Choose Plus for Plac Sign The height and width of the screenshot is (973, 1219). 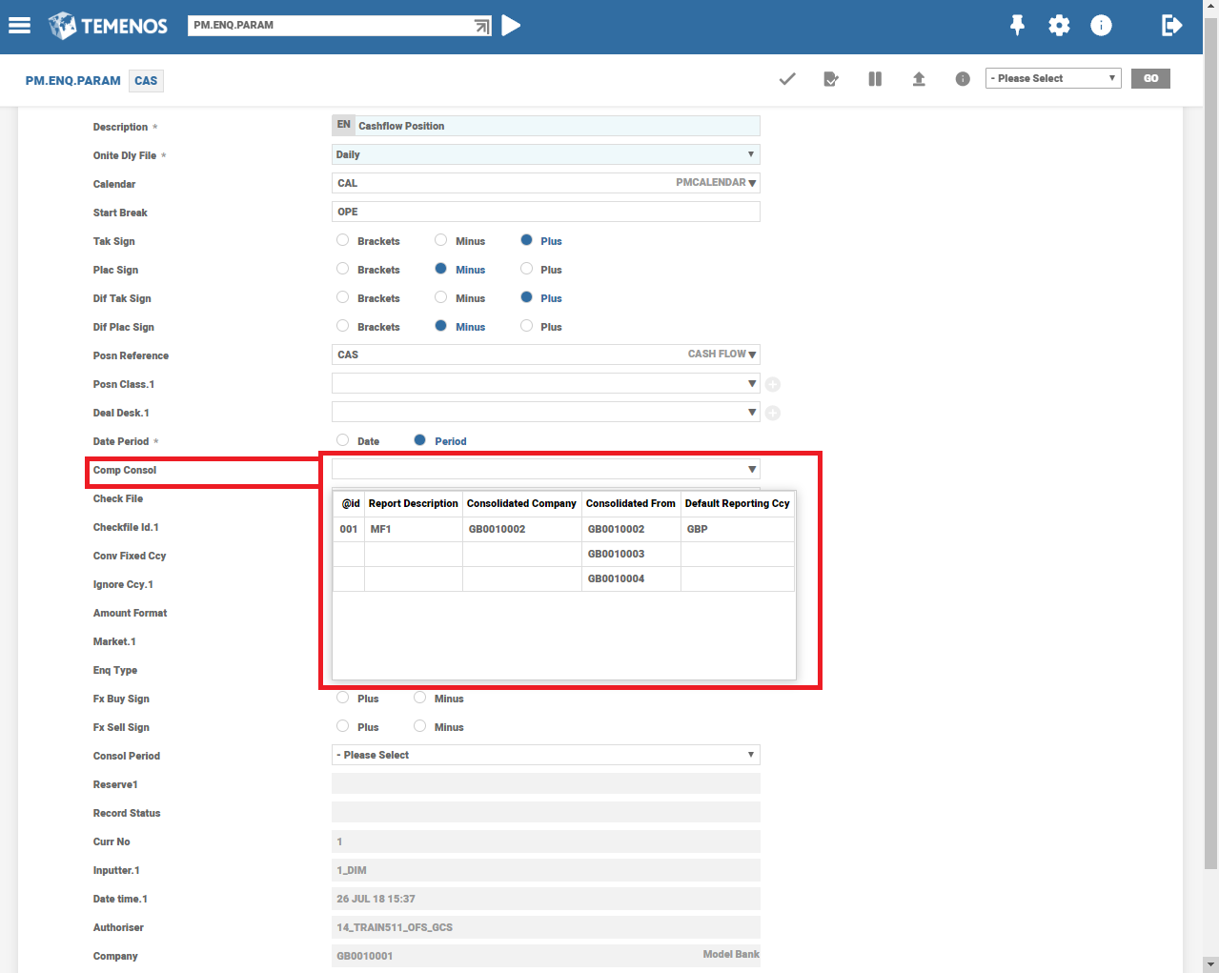click(526, 269)
